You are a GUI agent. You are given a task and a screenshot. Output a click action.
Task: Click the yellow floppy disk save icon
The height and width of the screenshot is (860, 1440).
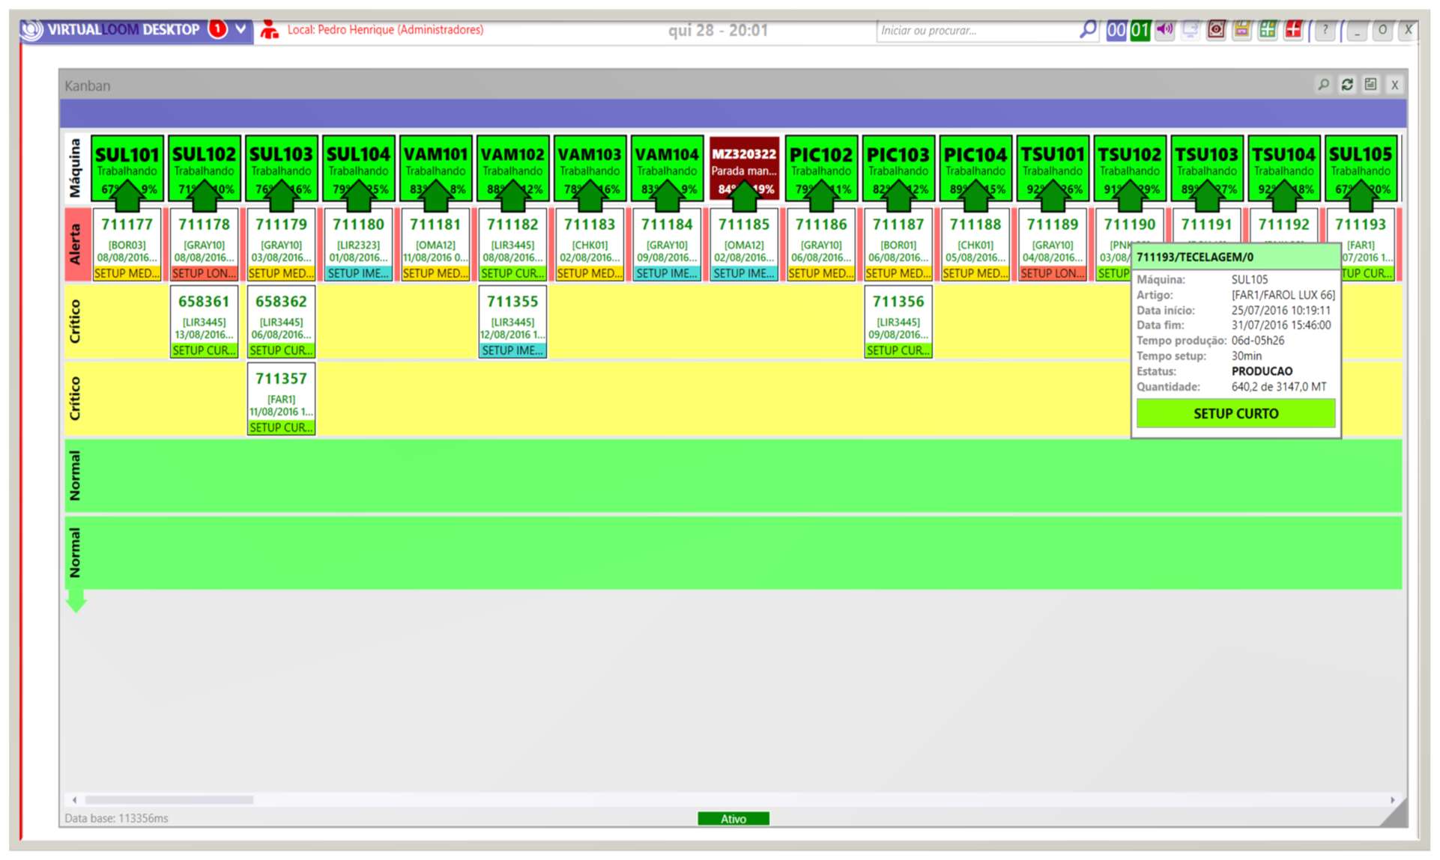[1241, 30]
